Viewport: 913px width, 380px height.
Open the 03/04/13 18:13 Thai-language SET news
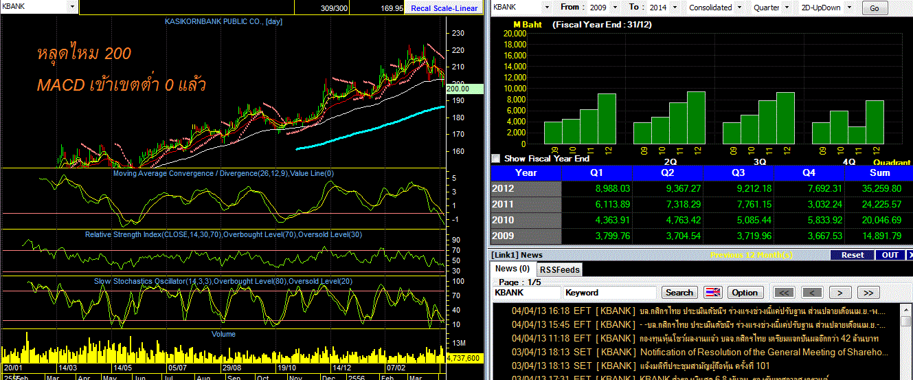pos(641,366)
